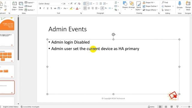Select the first orange title slide thumbnail
This screenshot has height=108, width=192.
coord(7,24)
